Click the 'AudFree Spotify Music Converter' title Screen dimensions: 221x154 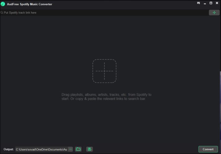click(x=30, y=4)
